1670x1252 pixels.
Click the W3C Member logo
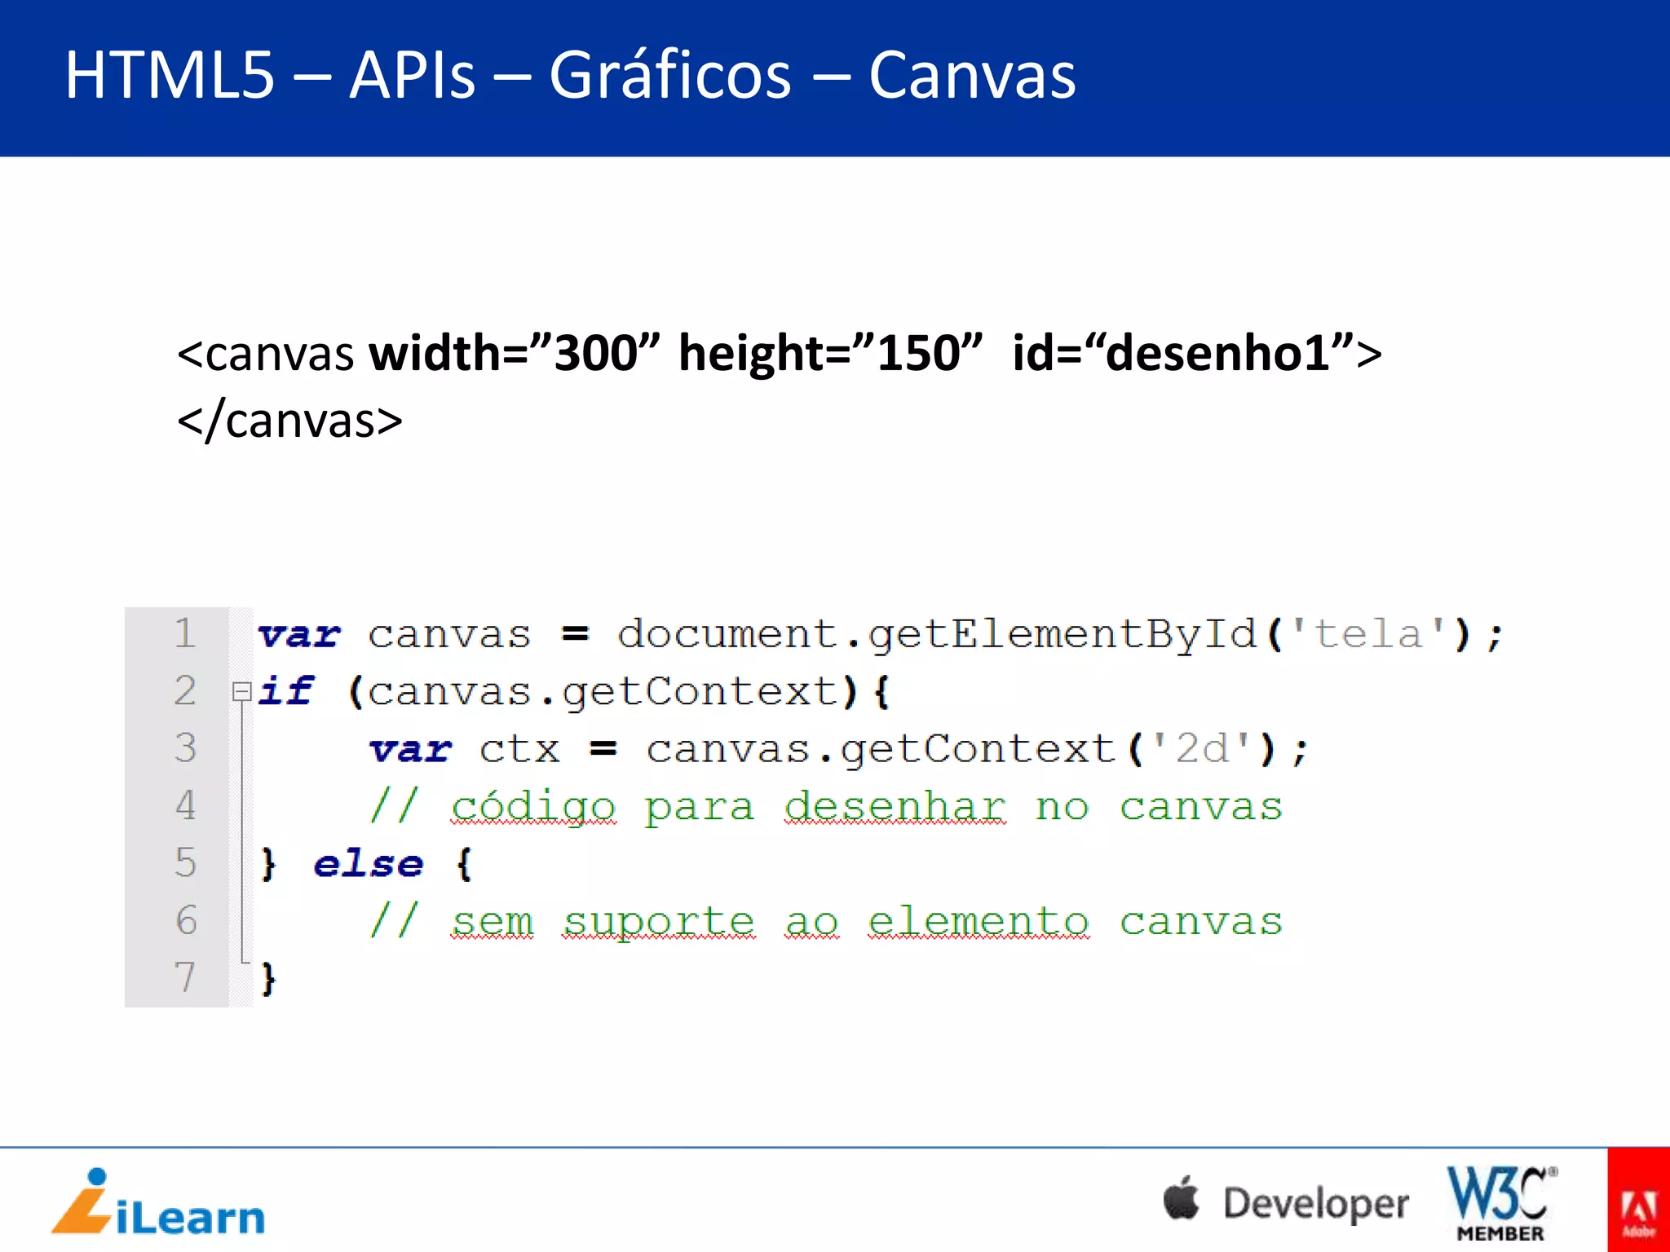[x=1501, y=1203]
